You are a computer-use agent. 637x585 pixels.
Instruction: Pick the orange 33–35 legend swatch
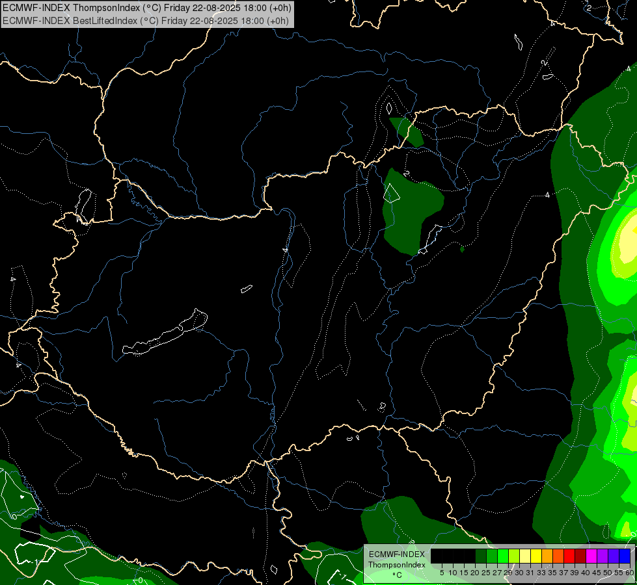pyautogui.click(x=547, y=556)
